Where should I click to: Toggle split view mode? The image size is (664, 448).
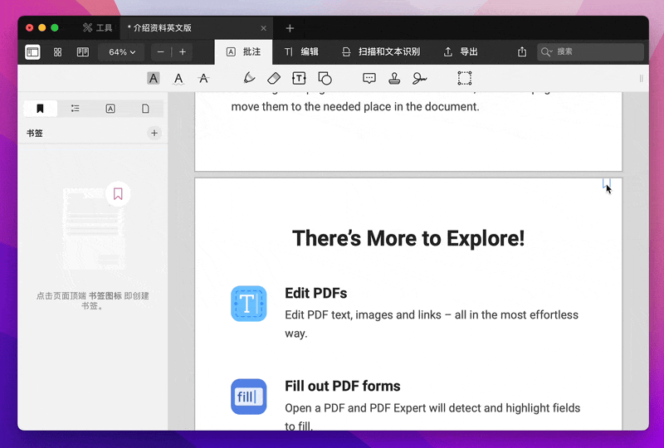point(83,51)
